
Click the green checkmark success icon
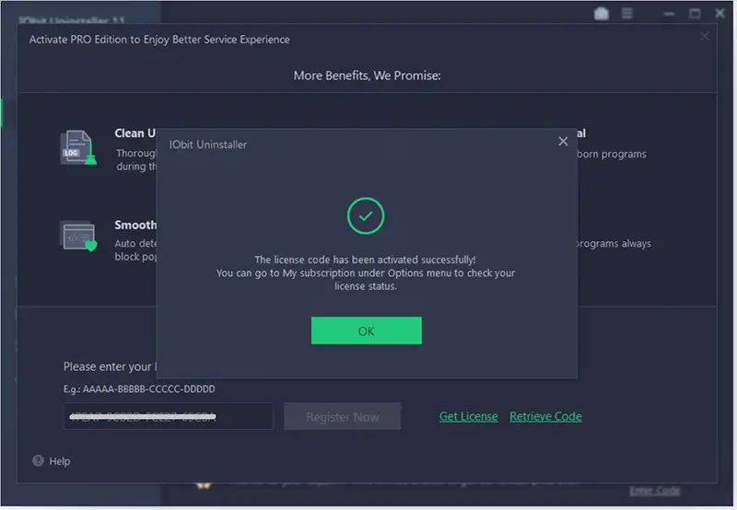coord(366,216)
